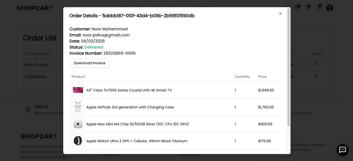Click the Visit Us location pin icon
The height and width of the screenshot is (161, 353).
point(28,110)
